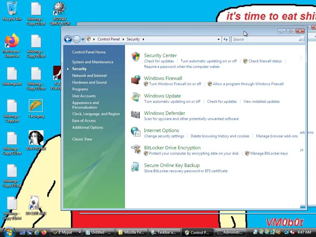Launch Firefox from Quick Launch
The width and height of the screenshot is (316, 237).
coord(44,232)
